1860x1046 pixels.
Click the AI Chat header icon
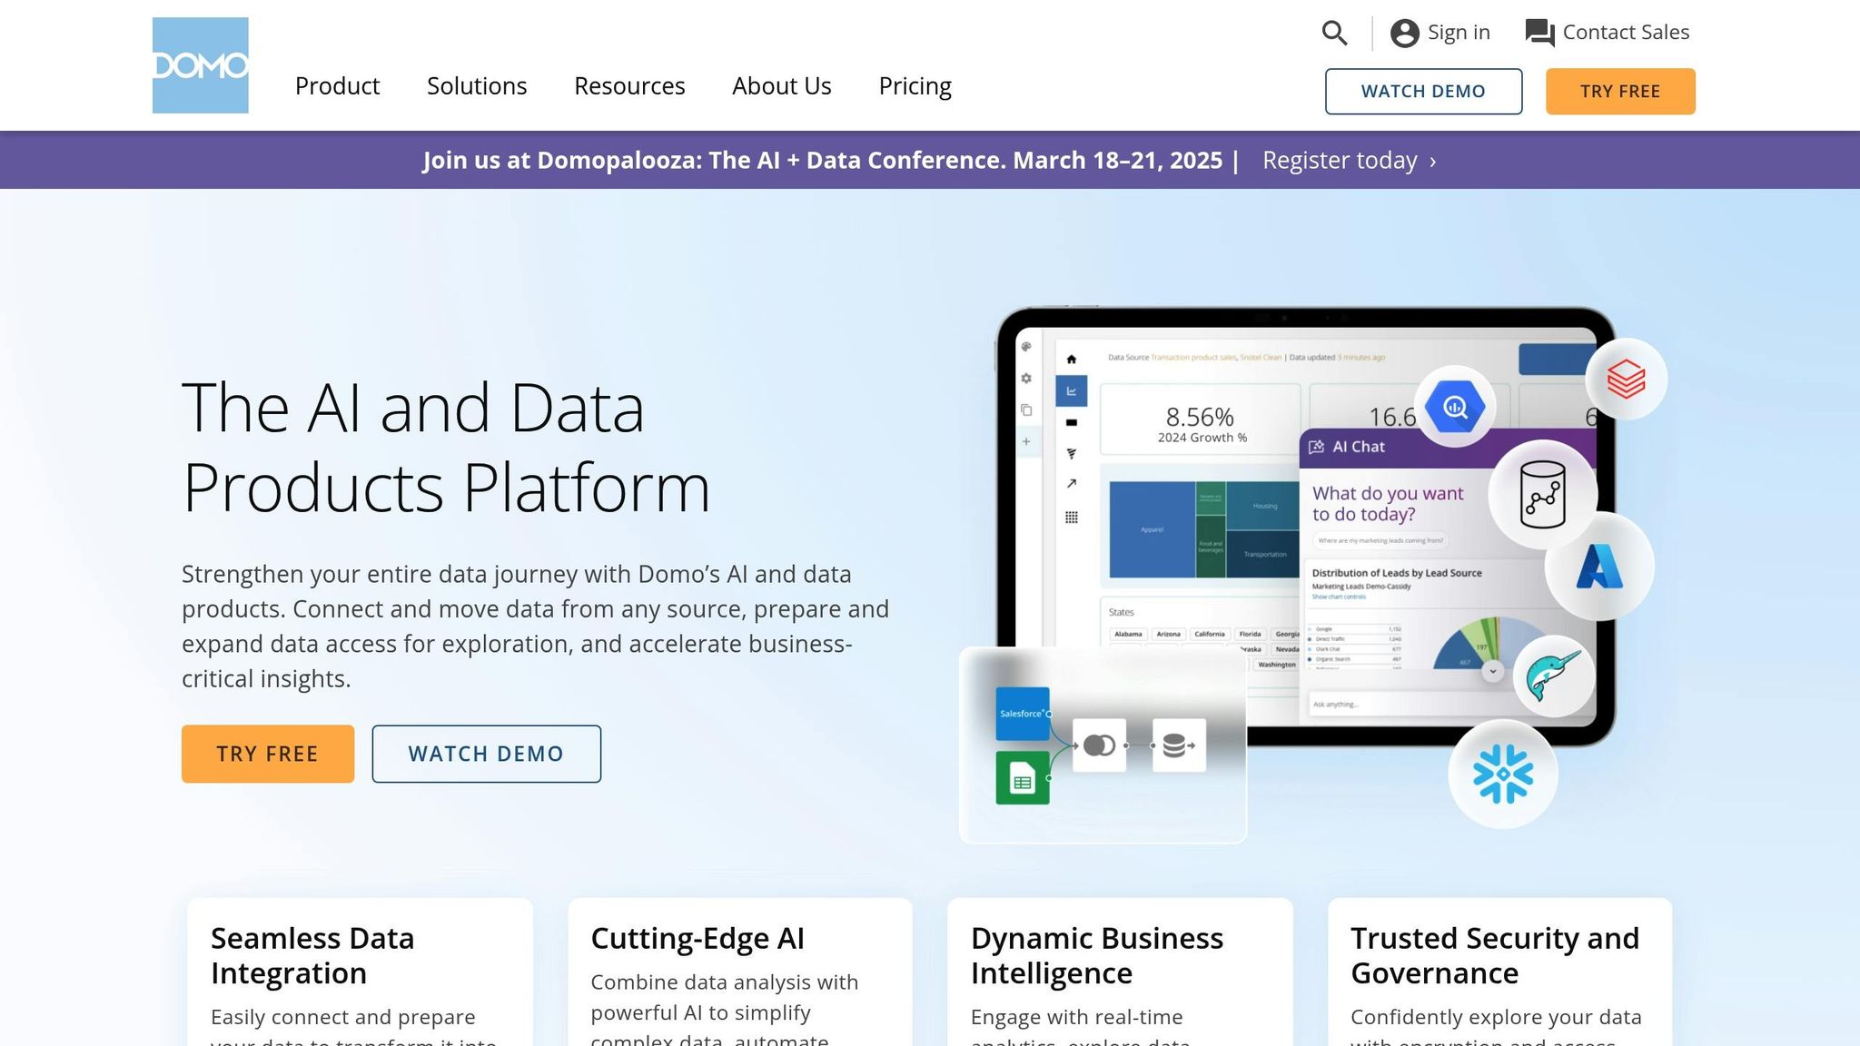click(x=1316, y=447)
